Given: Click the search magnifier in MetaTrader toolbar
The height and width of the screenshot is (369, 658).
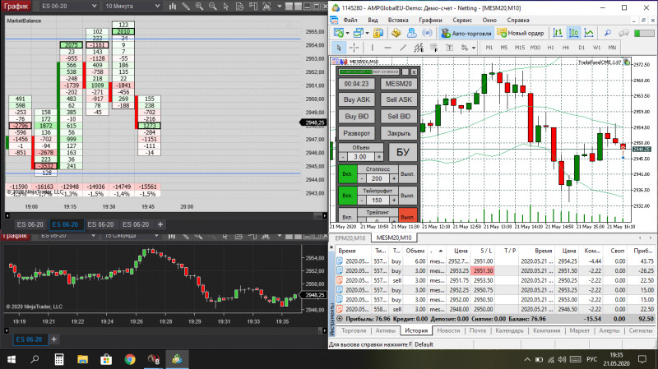Looking at the screenshot, I should [x=607, y=33].
